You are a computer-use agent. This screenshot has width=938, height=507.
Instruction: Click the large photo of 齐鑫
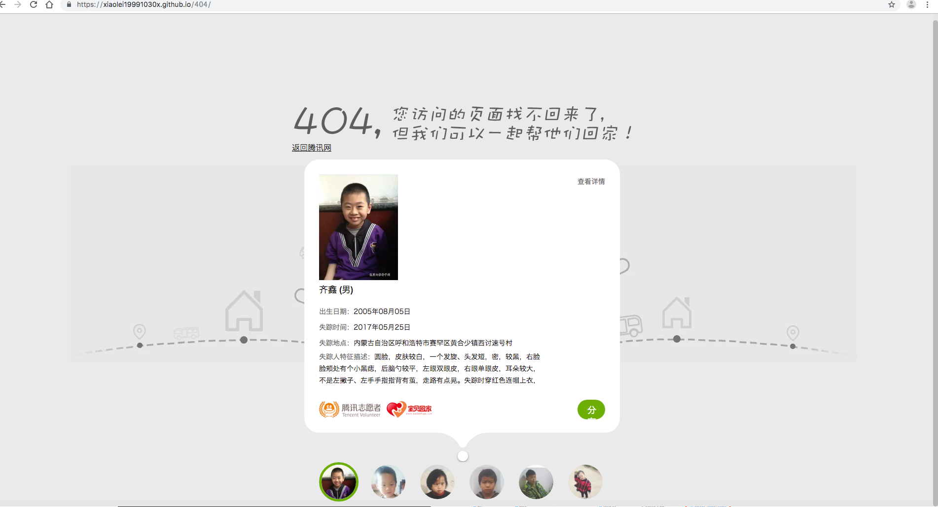coord(359,227)
